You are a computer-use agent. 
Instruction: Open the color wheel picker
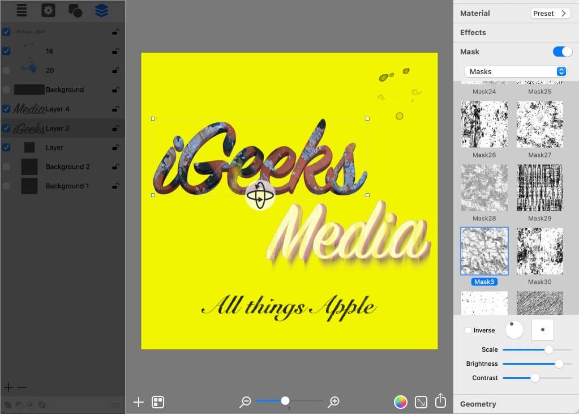pos(401,402)
